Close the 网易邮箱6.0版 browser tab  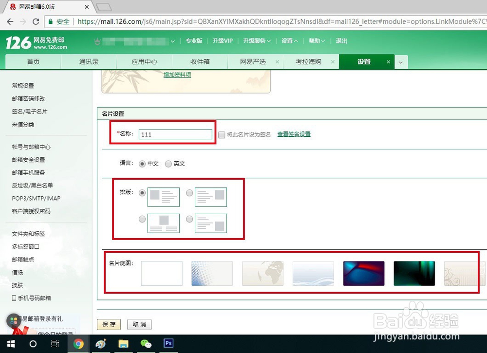[x=87, y=6]
